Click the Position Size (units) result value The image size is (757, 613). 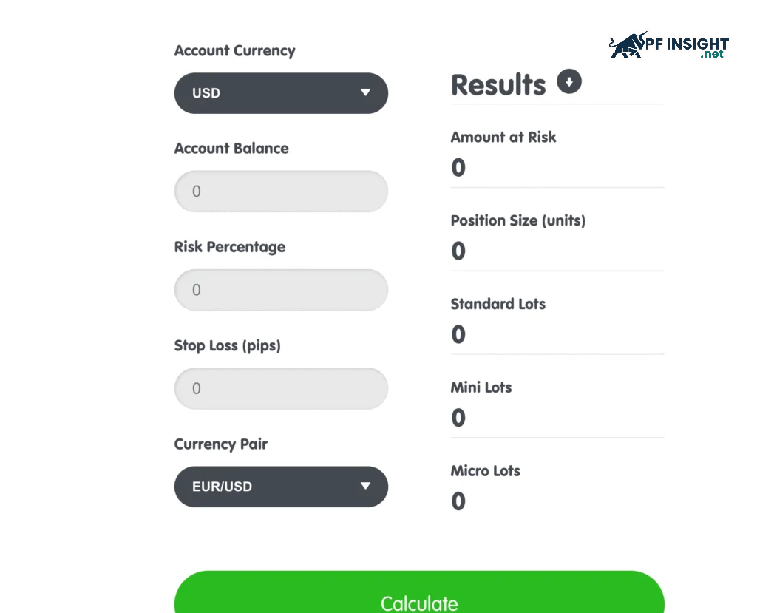458,251
